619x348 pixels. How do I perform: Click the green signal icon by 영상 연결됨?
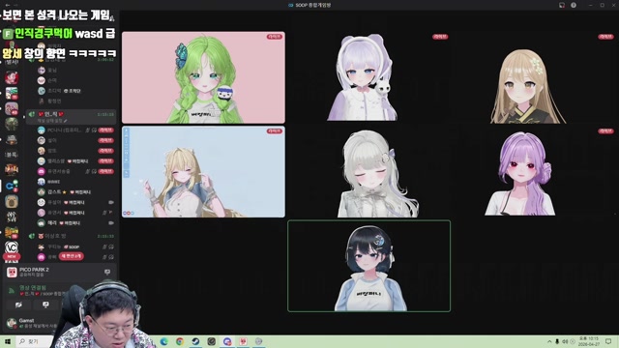coord(12,290)
